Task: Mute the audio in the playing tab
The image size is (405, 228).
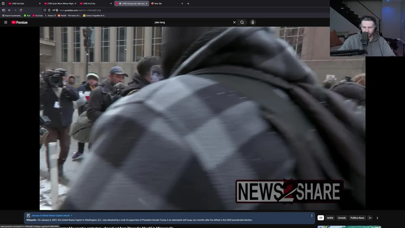Action: pos(120,3)
